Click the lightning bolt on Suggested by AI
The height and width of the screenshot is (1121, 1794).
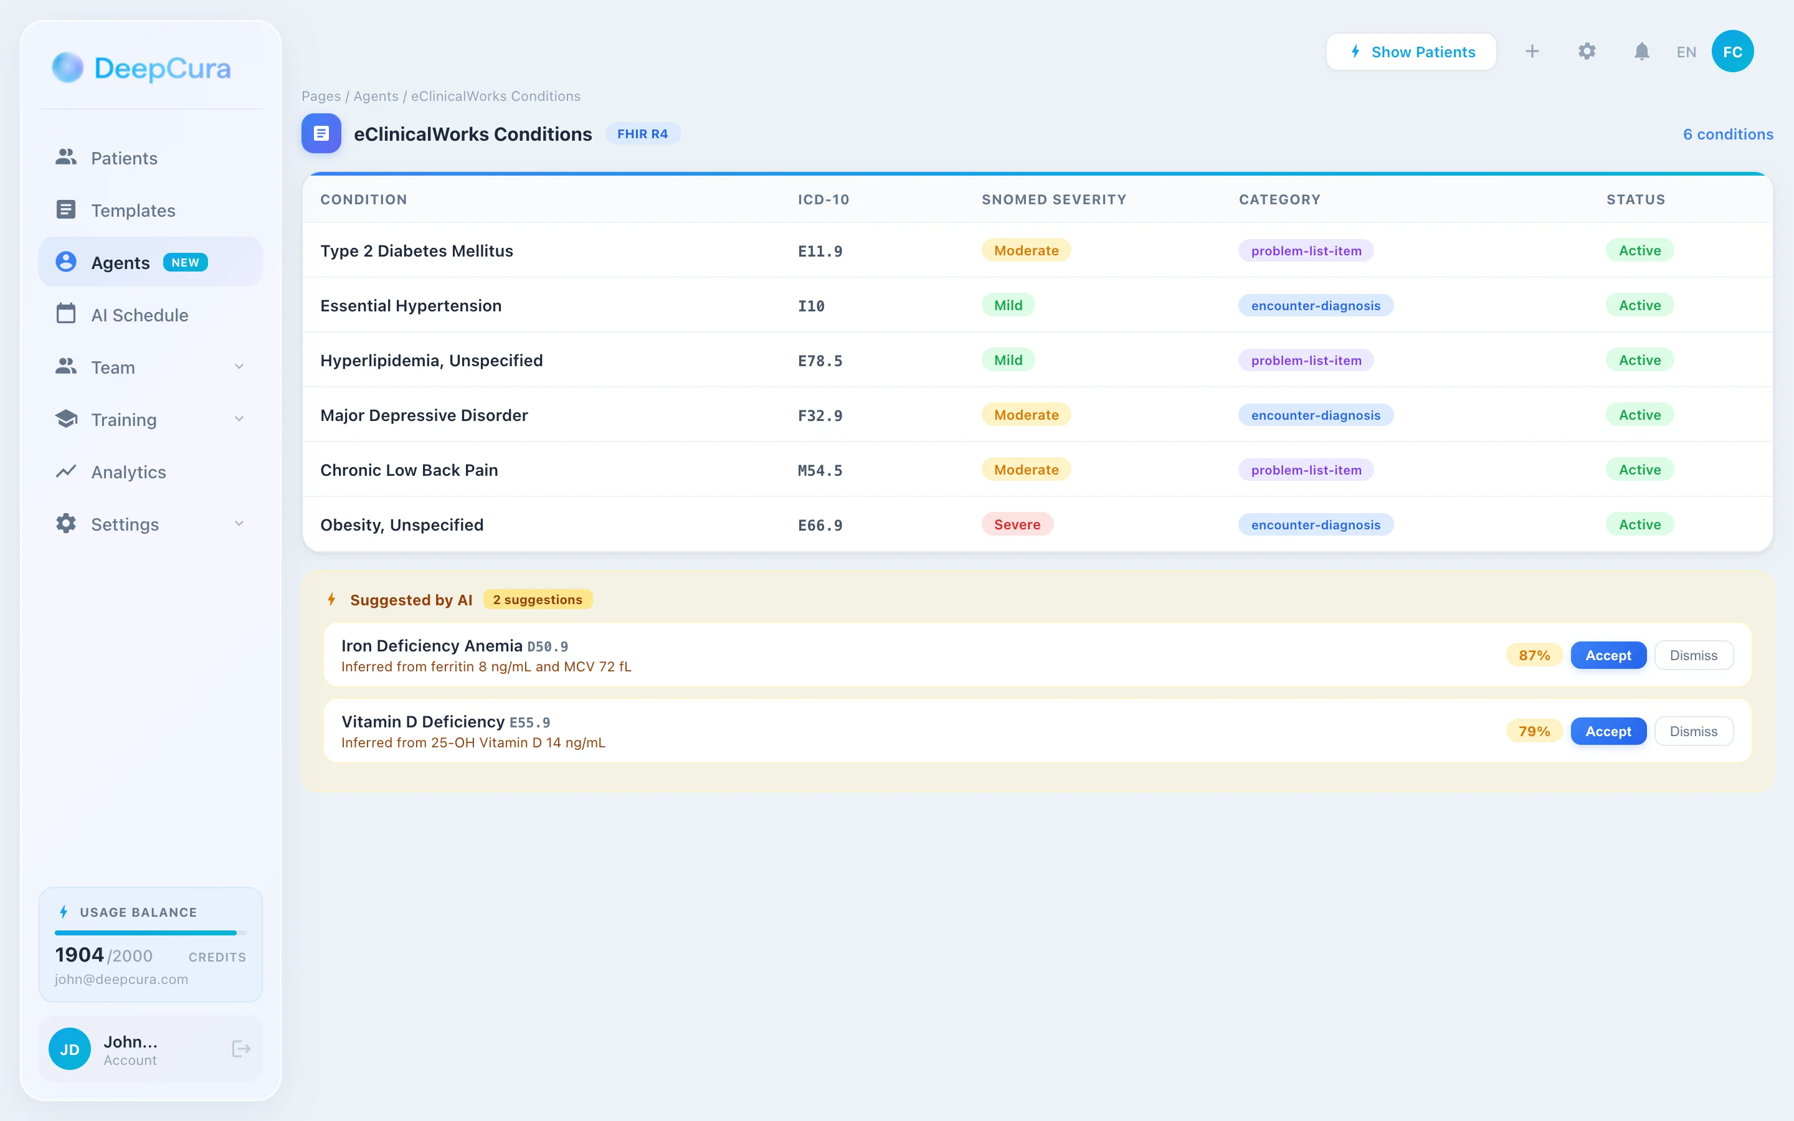(x=331, y=599)
